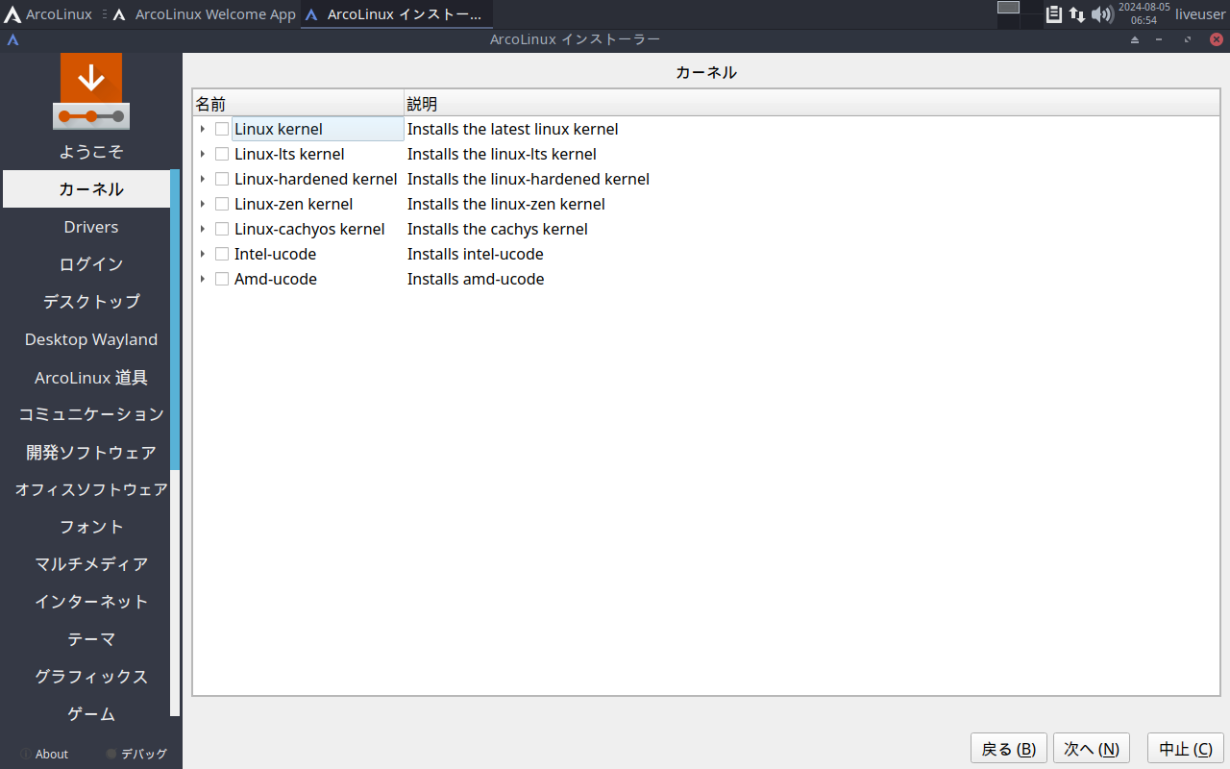1230x769 pixels.
Task: Enable the Intel-ucode checkbox
Action: (222, 254)
